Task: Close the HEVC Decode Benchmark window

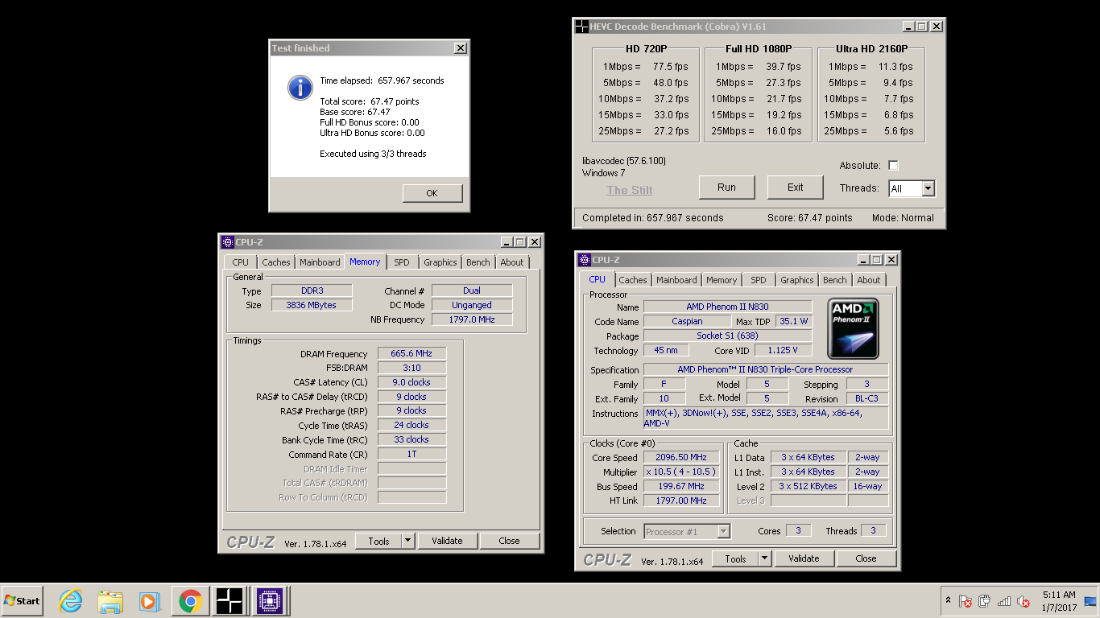Action: coord(936,27)
